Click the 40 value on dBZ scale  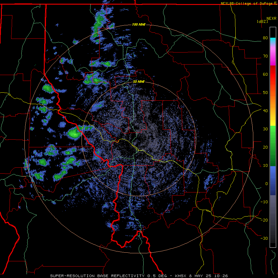pyautogui.click(x=265, y=111)
